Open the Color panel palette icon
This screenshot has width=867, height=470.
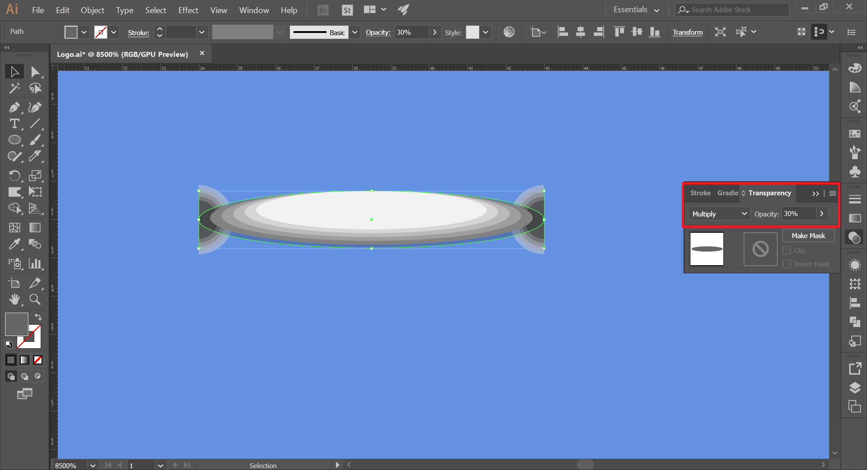(x=855, y=68)
